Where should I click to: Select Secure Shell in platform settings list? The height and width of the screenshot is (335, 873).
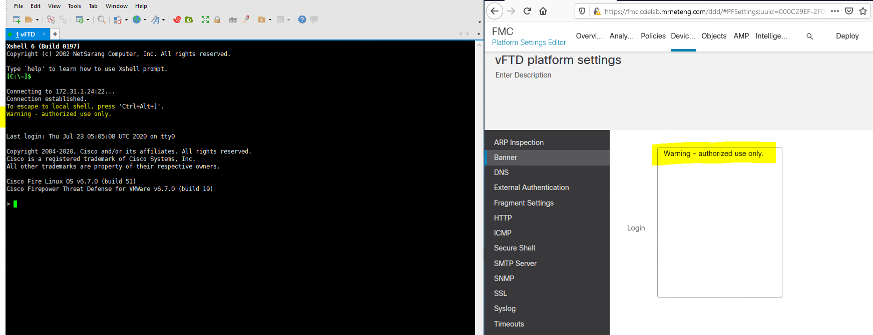(x=514, y=248)
